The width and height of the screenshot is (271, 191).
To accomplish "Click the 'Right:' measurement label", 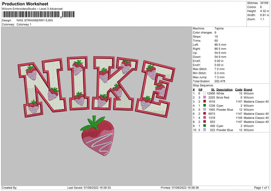I will 196,49.
